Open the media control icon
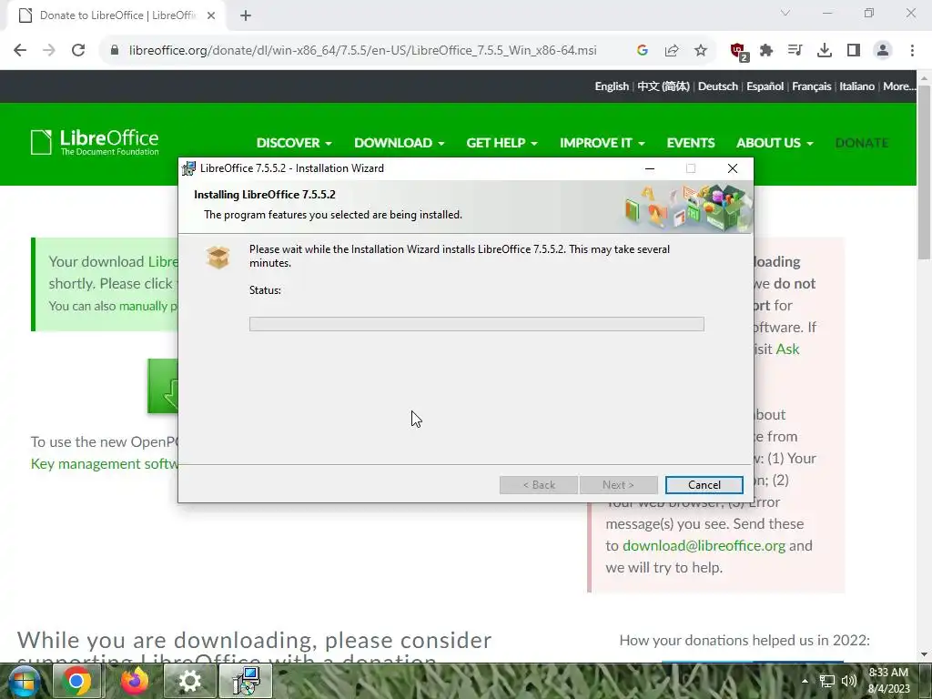 [x=795, y=51]
